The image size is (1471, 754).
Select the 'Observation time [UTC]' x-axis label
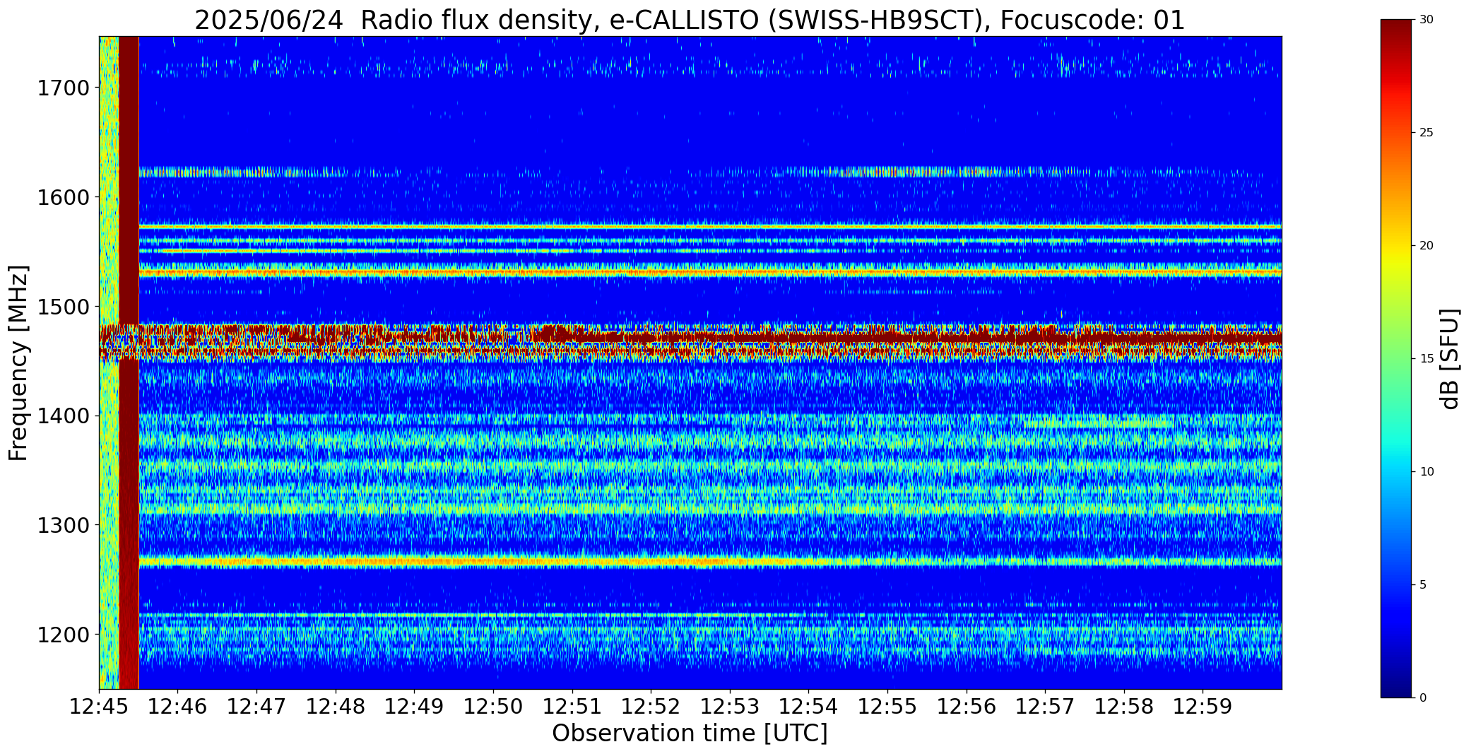tap(690, 734)
